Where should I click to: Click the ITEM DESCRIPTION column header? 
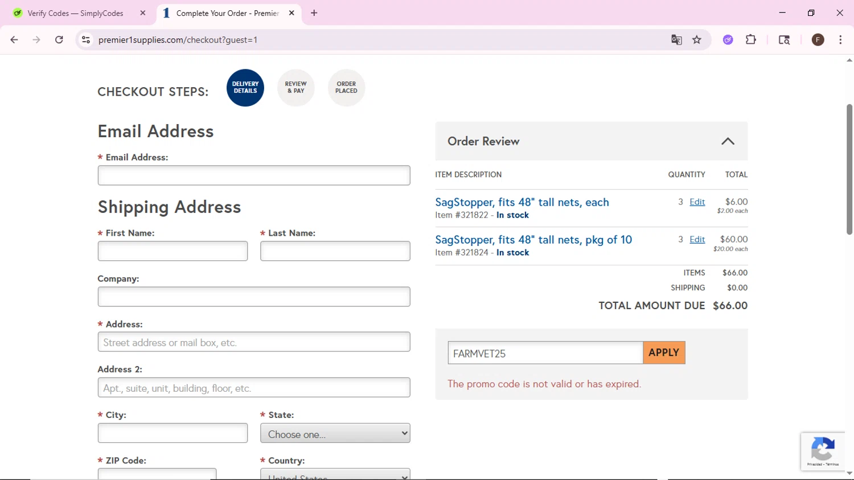(x=469, y=175)
